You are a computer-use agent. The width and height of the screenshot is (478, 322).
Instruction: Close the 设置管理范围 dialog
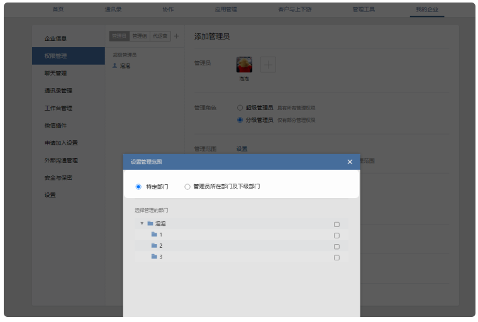coord(350,162)
